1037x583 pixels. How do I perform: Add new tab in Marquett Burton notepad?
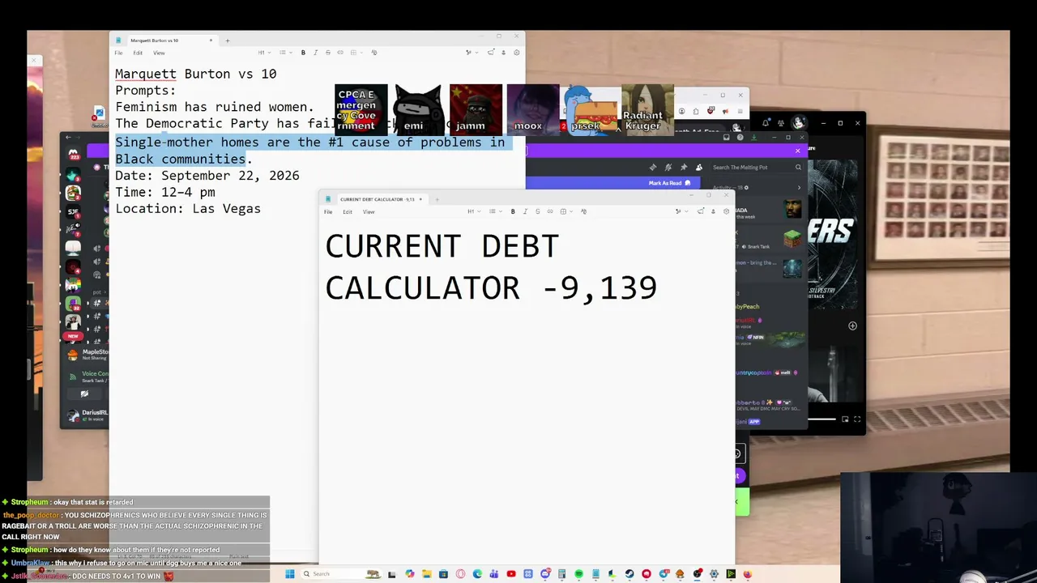point(228,40)
